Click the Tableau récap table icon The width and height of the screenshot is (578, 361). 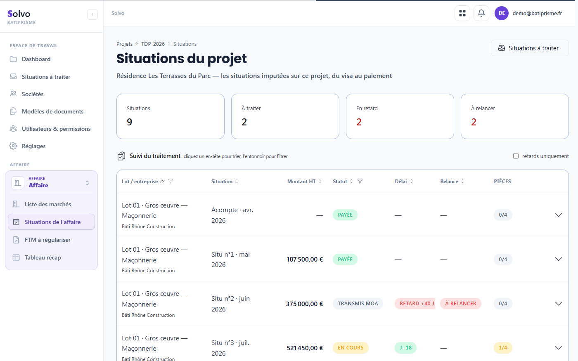(x=16, y=257)
